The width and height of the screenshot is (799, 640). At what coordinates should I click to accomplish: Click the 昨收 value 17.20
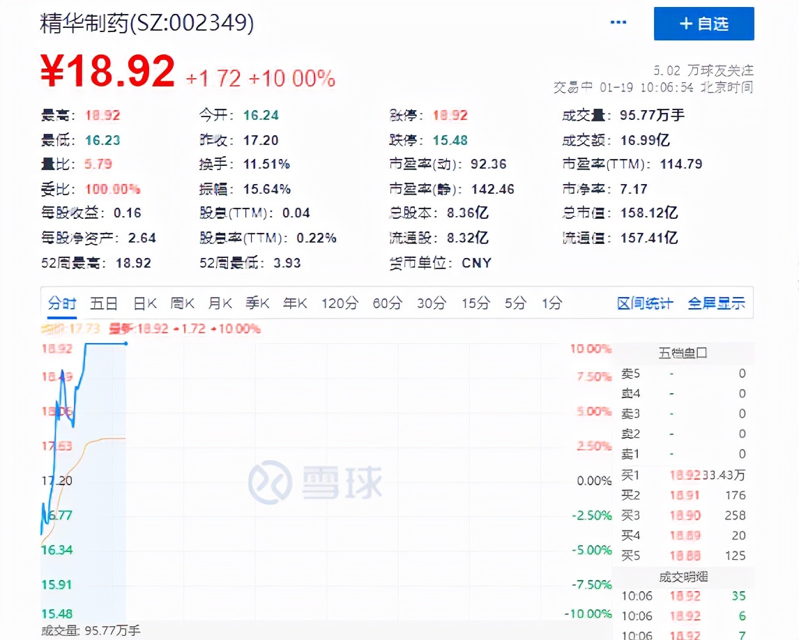(x=261, y=140)
